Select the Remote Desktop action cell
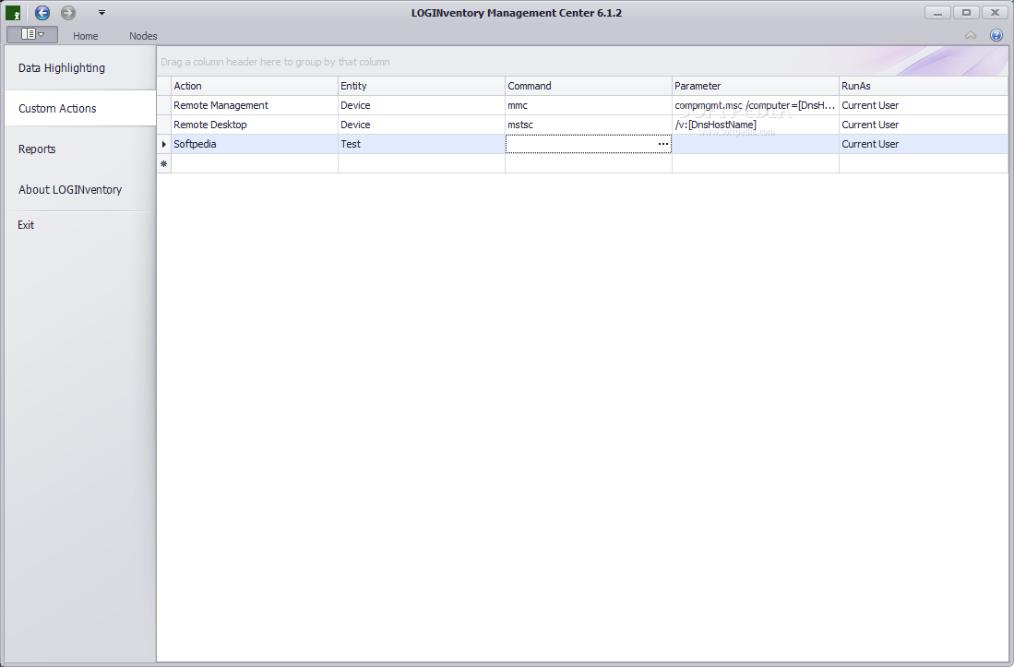Screen dimensions: 1014x667 click(255, 125)
